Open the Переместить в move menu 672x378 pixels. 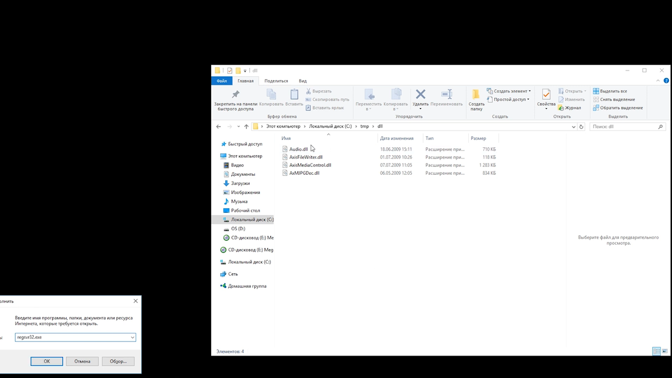368,100
